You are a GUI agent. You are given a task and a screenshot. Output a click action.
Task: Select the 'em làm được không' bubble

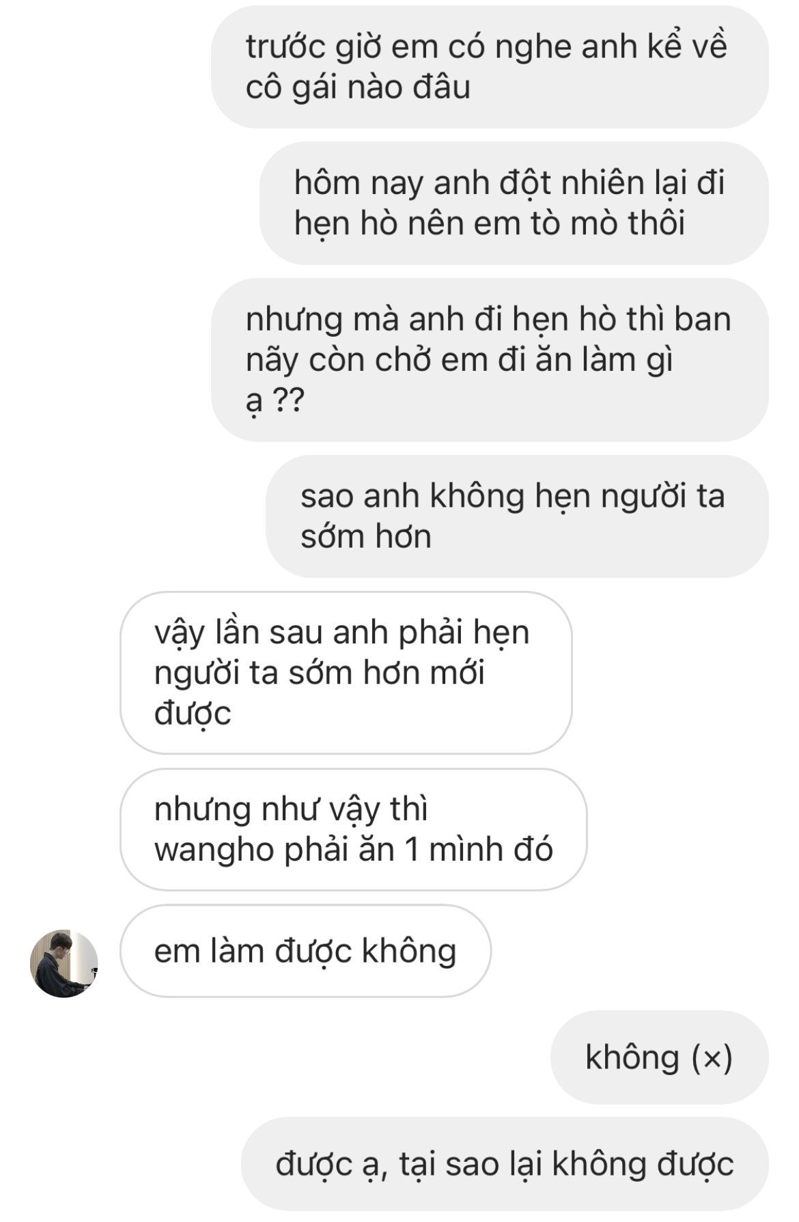pyautogui.click(x=305, y=951)
